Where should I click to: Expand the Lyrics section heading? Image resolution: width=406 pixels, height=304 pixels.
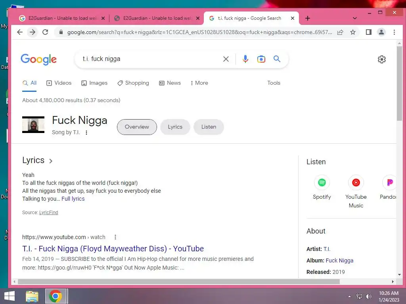(37, 160)
